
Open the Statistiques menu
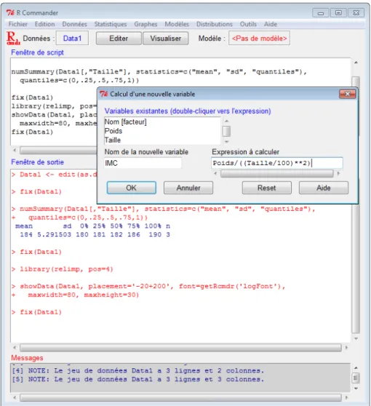point(111,24)
